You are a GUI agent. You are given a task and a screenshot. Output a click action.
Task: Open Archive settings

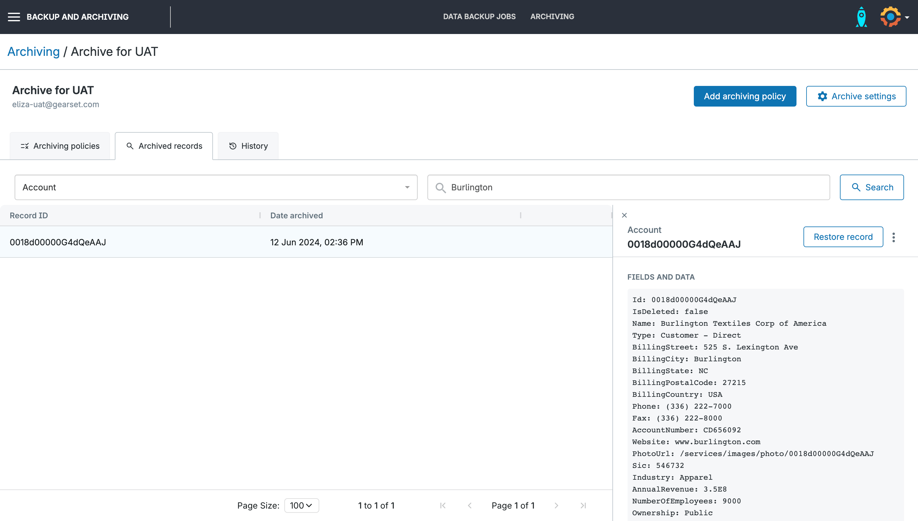(x=856, y=96)
